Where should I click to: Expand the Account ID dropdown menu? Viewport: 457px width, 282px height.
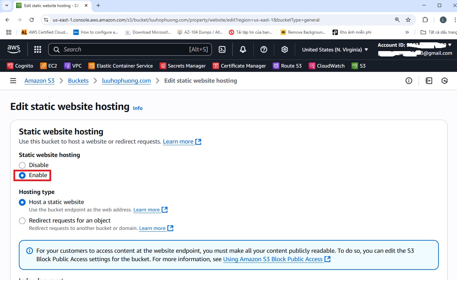click(414, 45)
